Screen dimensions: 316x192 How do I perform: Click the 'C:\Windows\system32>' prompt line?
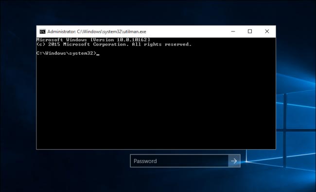(67, 53)
